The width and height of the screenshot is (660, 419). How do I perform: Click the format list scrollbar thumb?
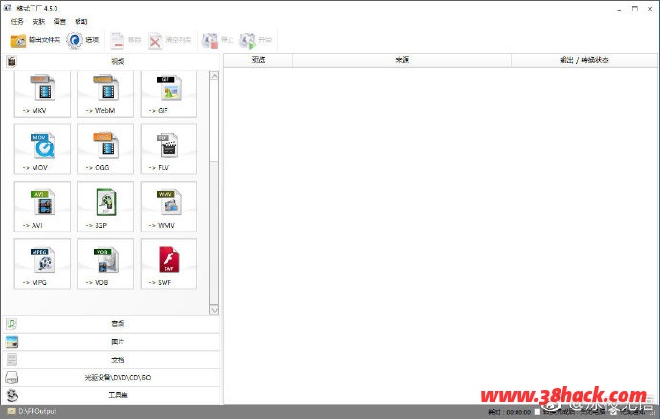[214, 121]
